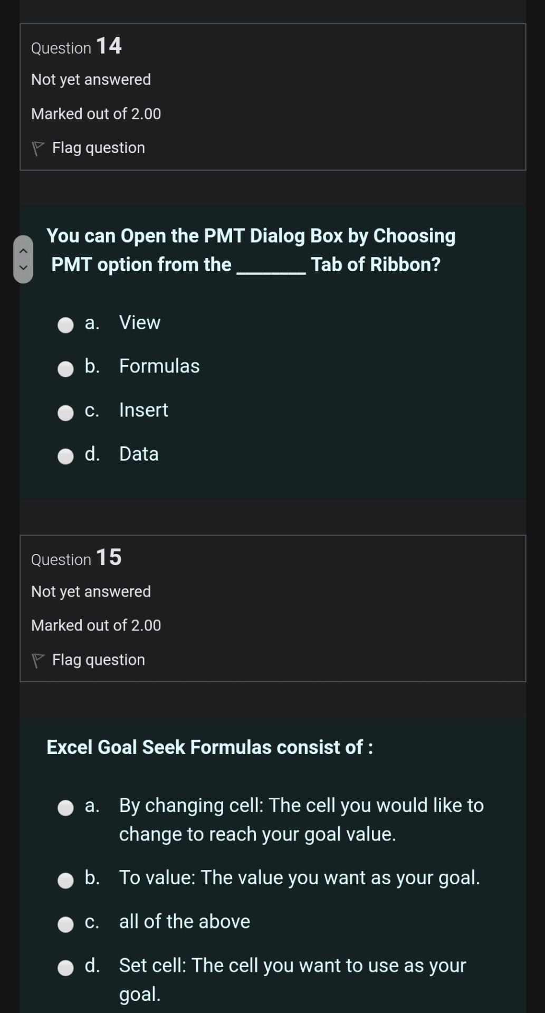
Task: Click the upward chevron on the left panel
Action: click(23, 252)
